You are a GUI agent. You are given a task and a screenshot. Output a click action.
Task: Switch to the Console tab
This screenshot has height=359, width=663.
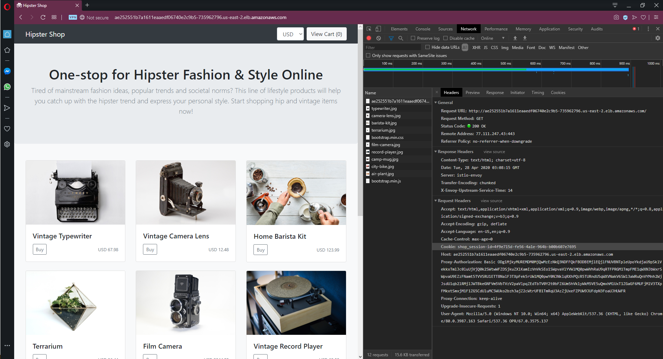[423, 29]
